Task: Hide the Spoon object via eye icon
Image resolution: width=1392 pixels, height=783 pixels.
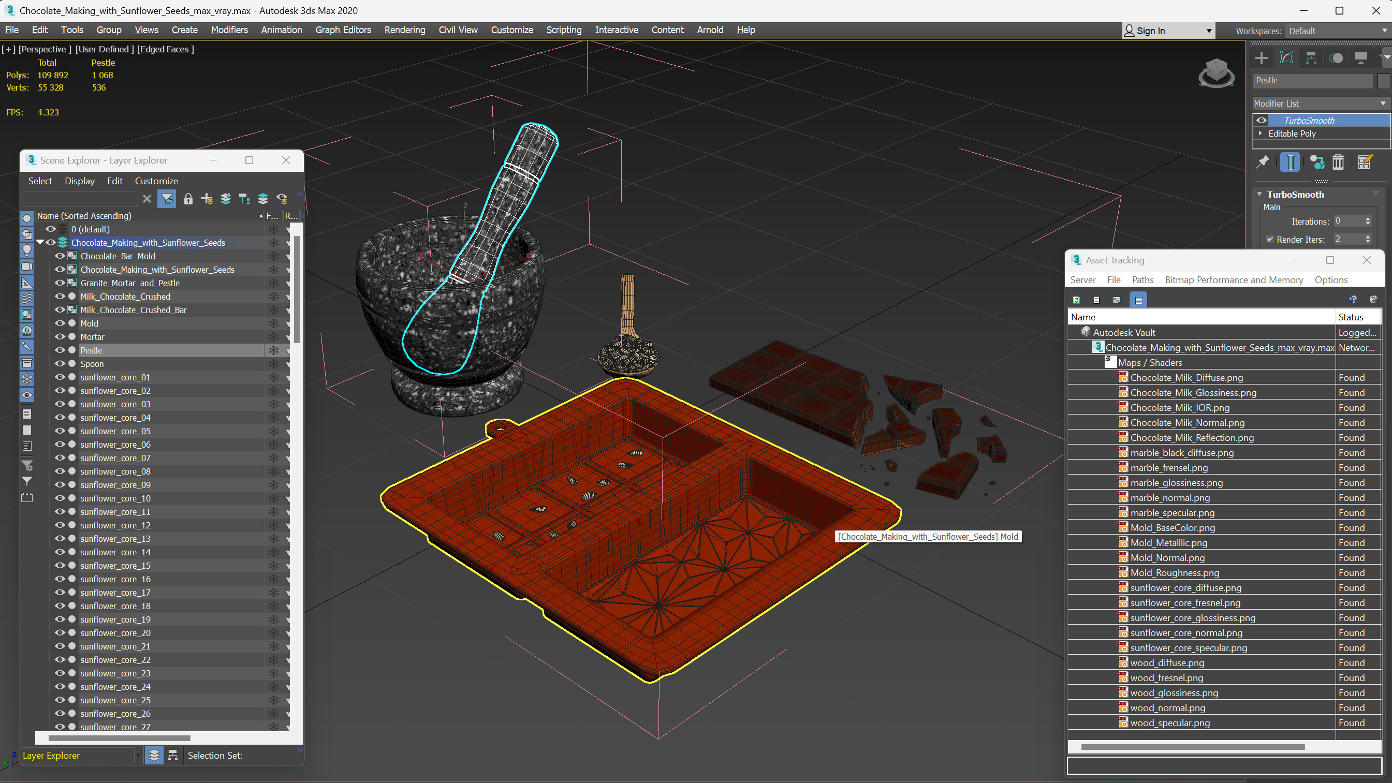Action: coord(60,364)
